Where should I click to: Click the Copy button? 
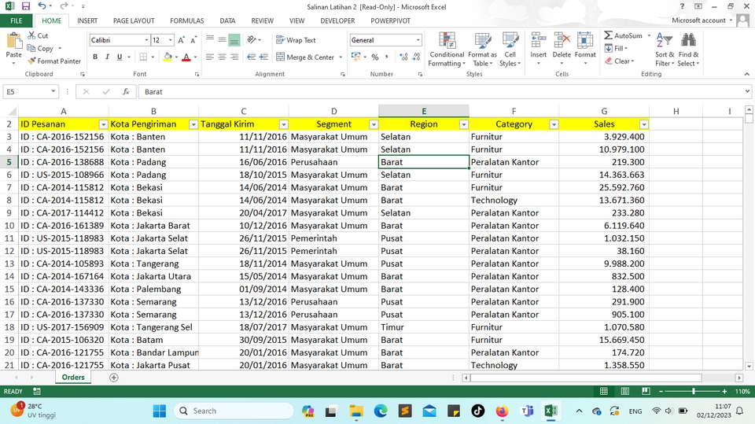pyautogui.click(x=40, y=48)
